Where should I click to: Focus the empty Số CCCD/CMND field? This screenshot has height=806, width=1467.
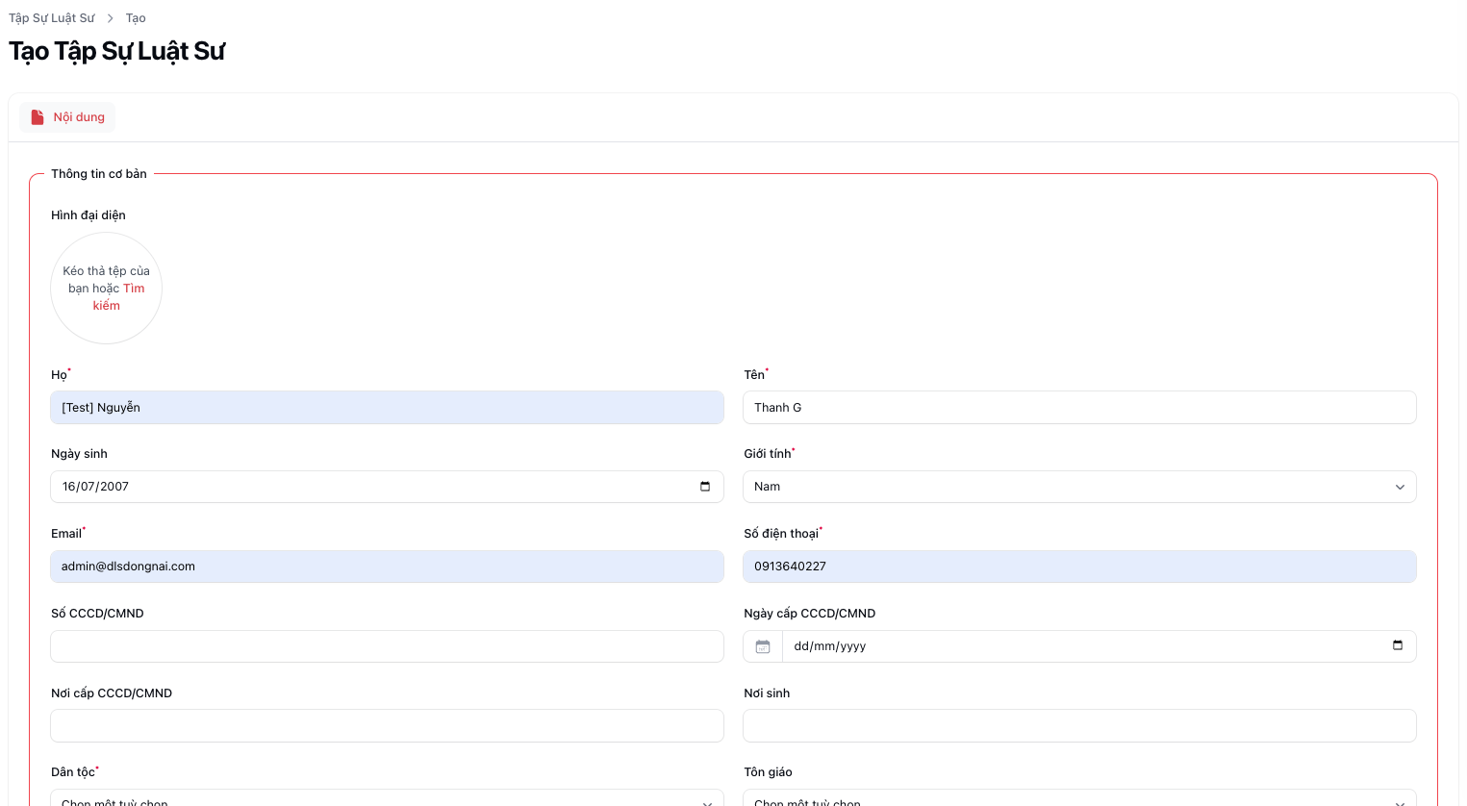[x=387, y=645]
